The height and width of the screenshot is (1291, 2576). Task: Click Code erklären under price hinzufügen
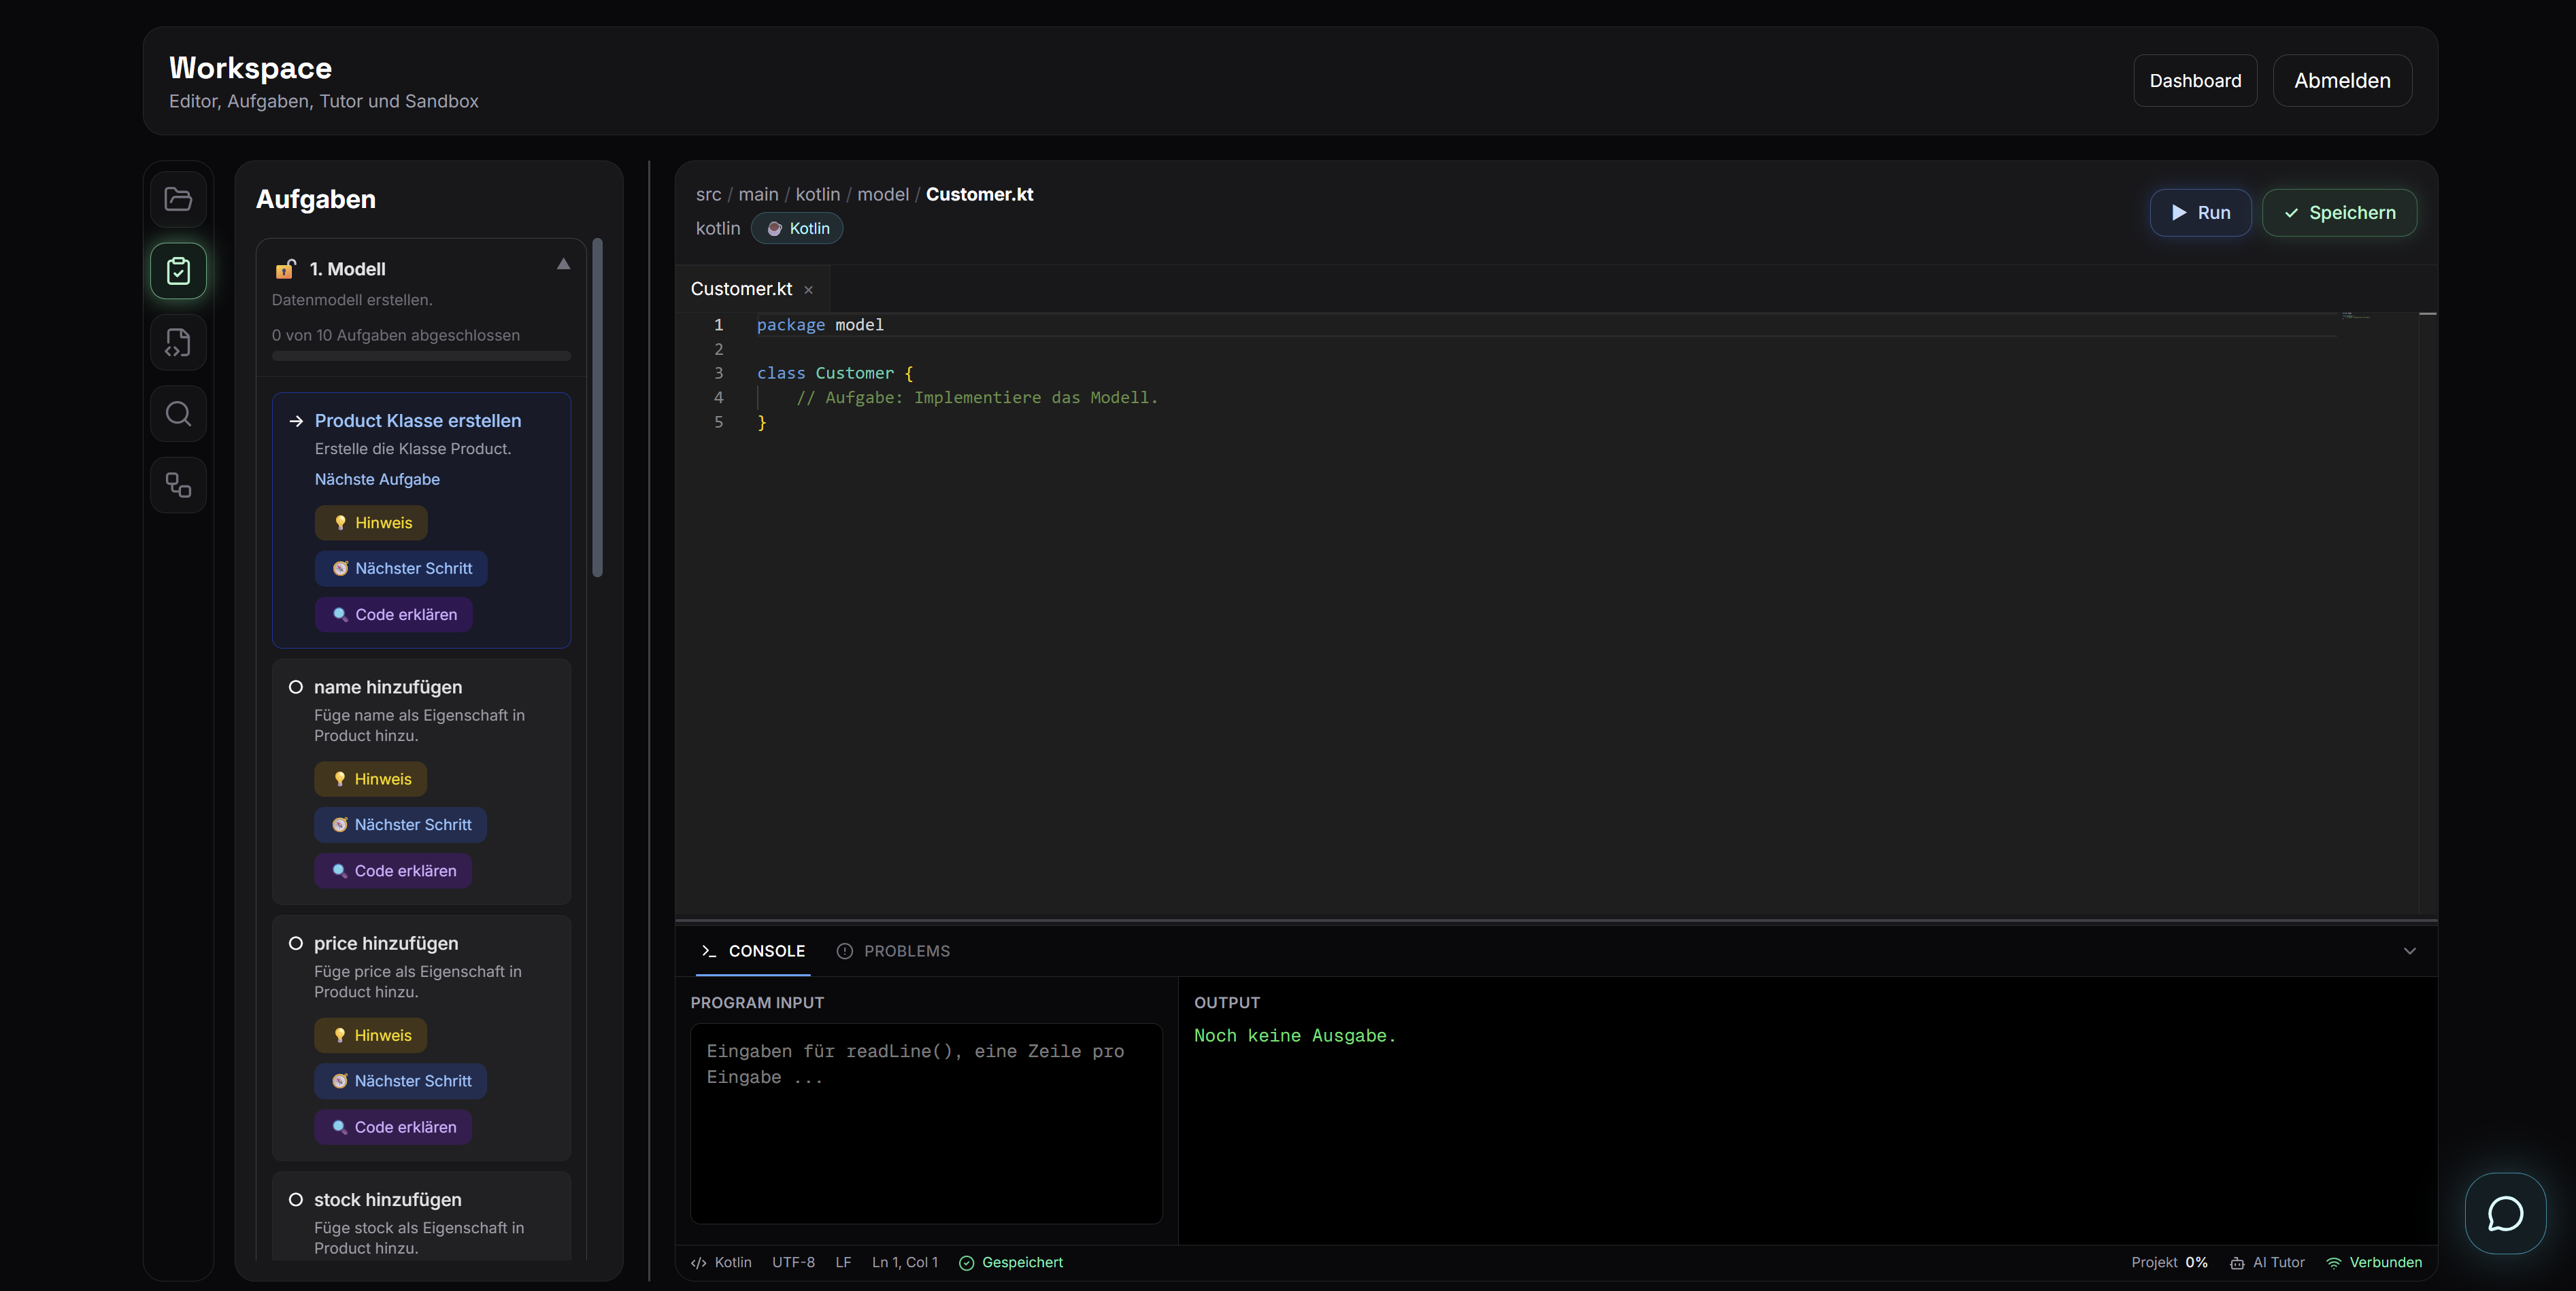(393, 1127)
